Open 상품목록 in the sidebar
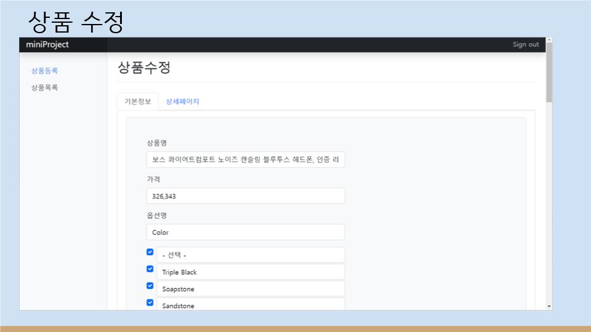 [44, 88]
